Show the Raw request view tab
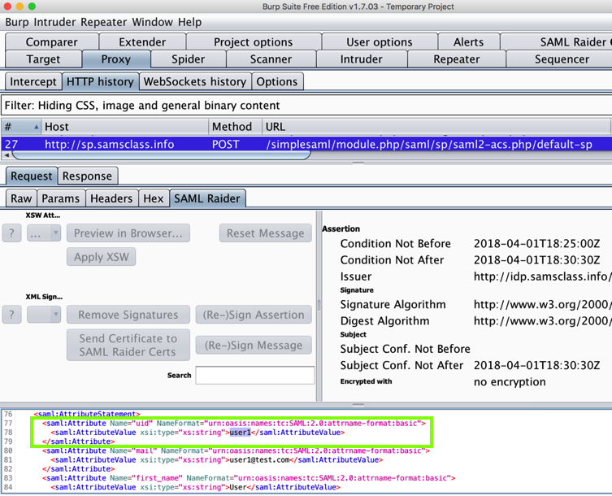The width and height of the screenshot is (612, 496). point(21,198)
